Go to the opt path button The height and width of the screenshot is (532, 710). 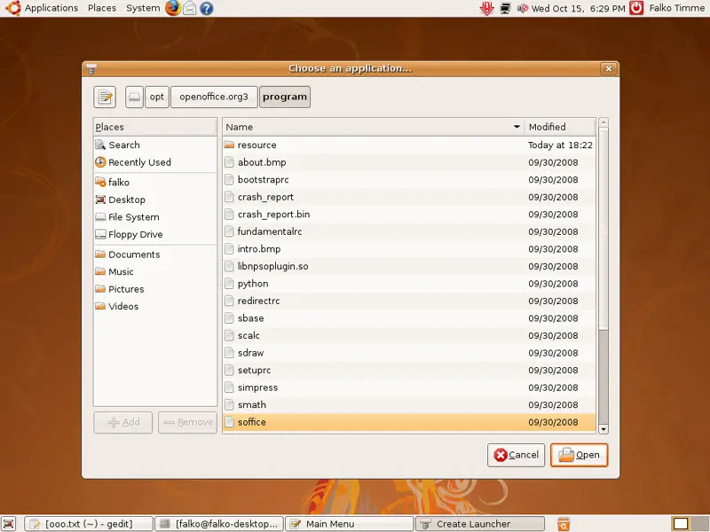pos(157,97)
